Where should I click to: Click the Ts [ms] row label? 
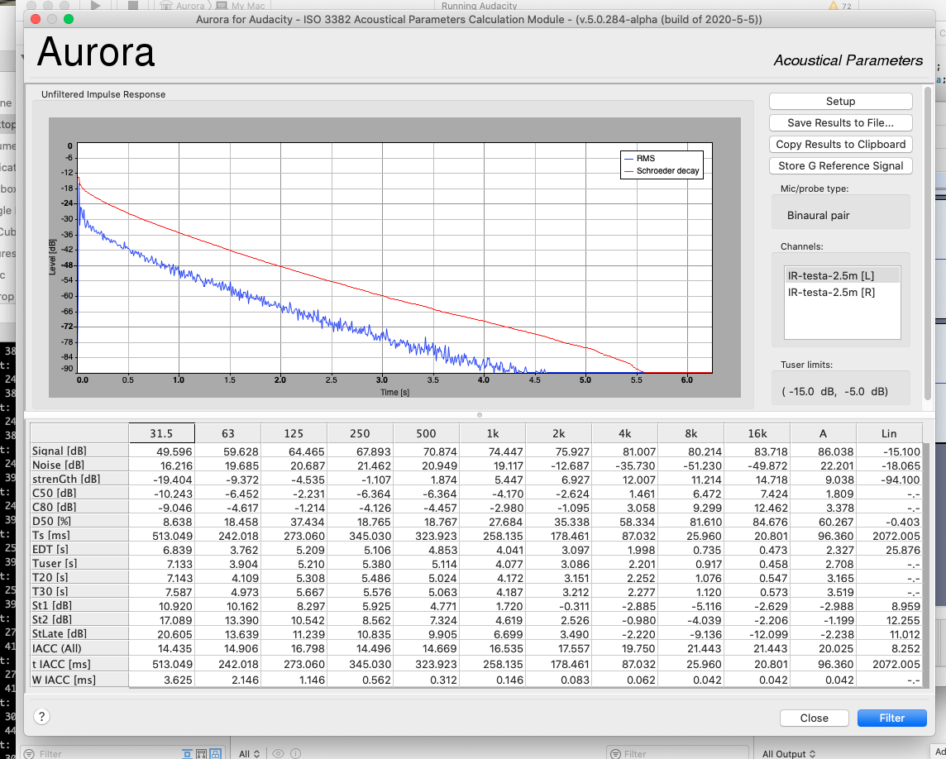coord(79,535)
